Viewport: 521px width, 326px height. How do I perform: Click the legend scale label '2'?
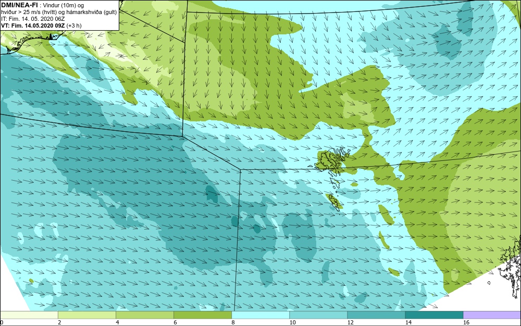pos(59,322)
